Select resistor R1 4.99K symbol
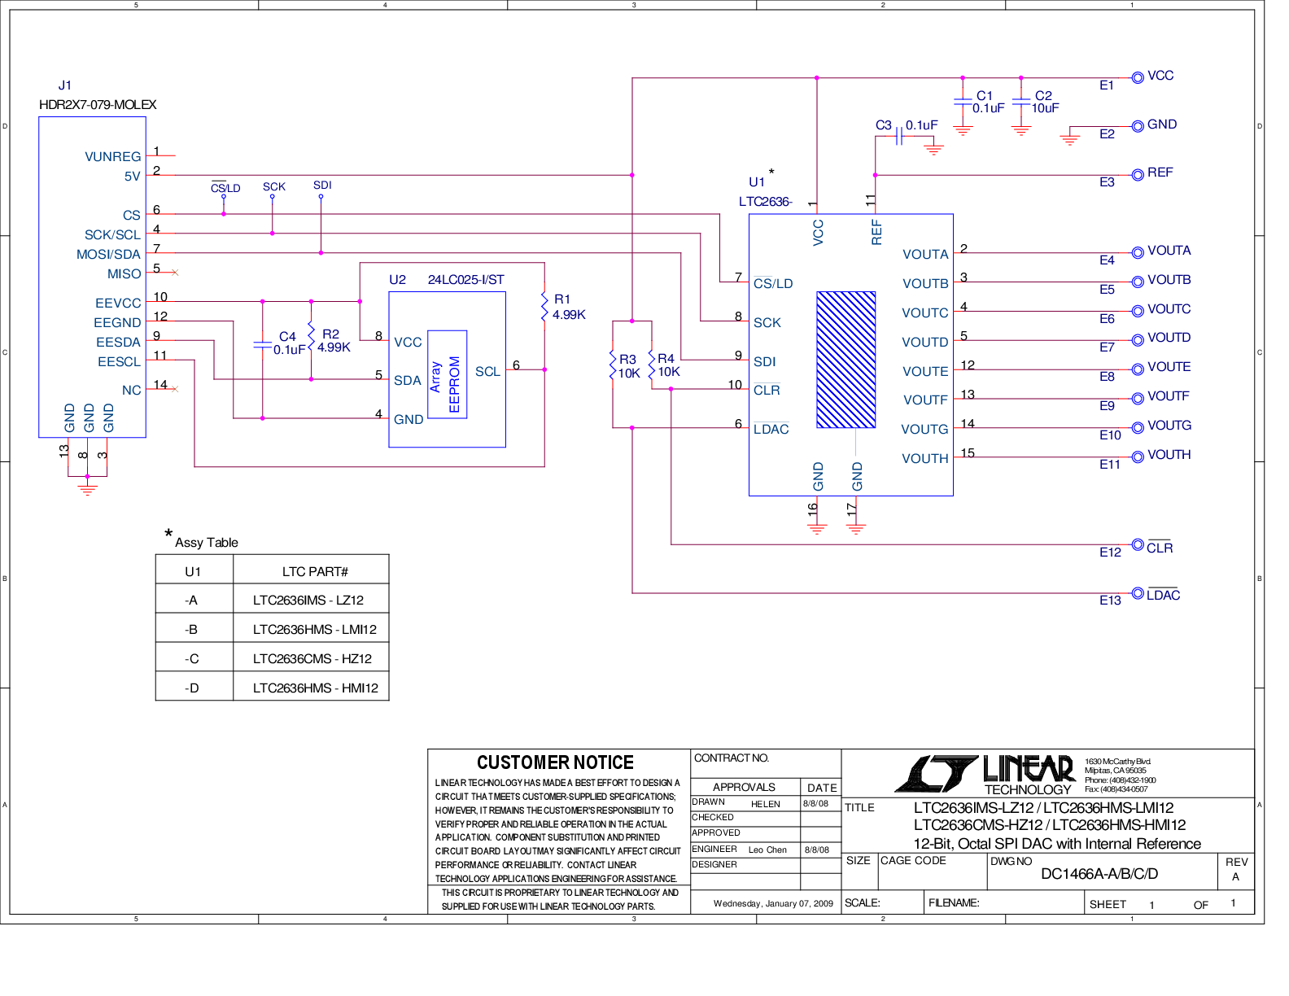This screenshot has height=996, width=1289. point(544,307)
